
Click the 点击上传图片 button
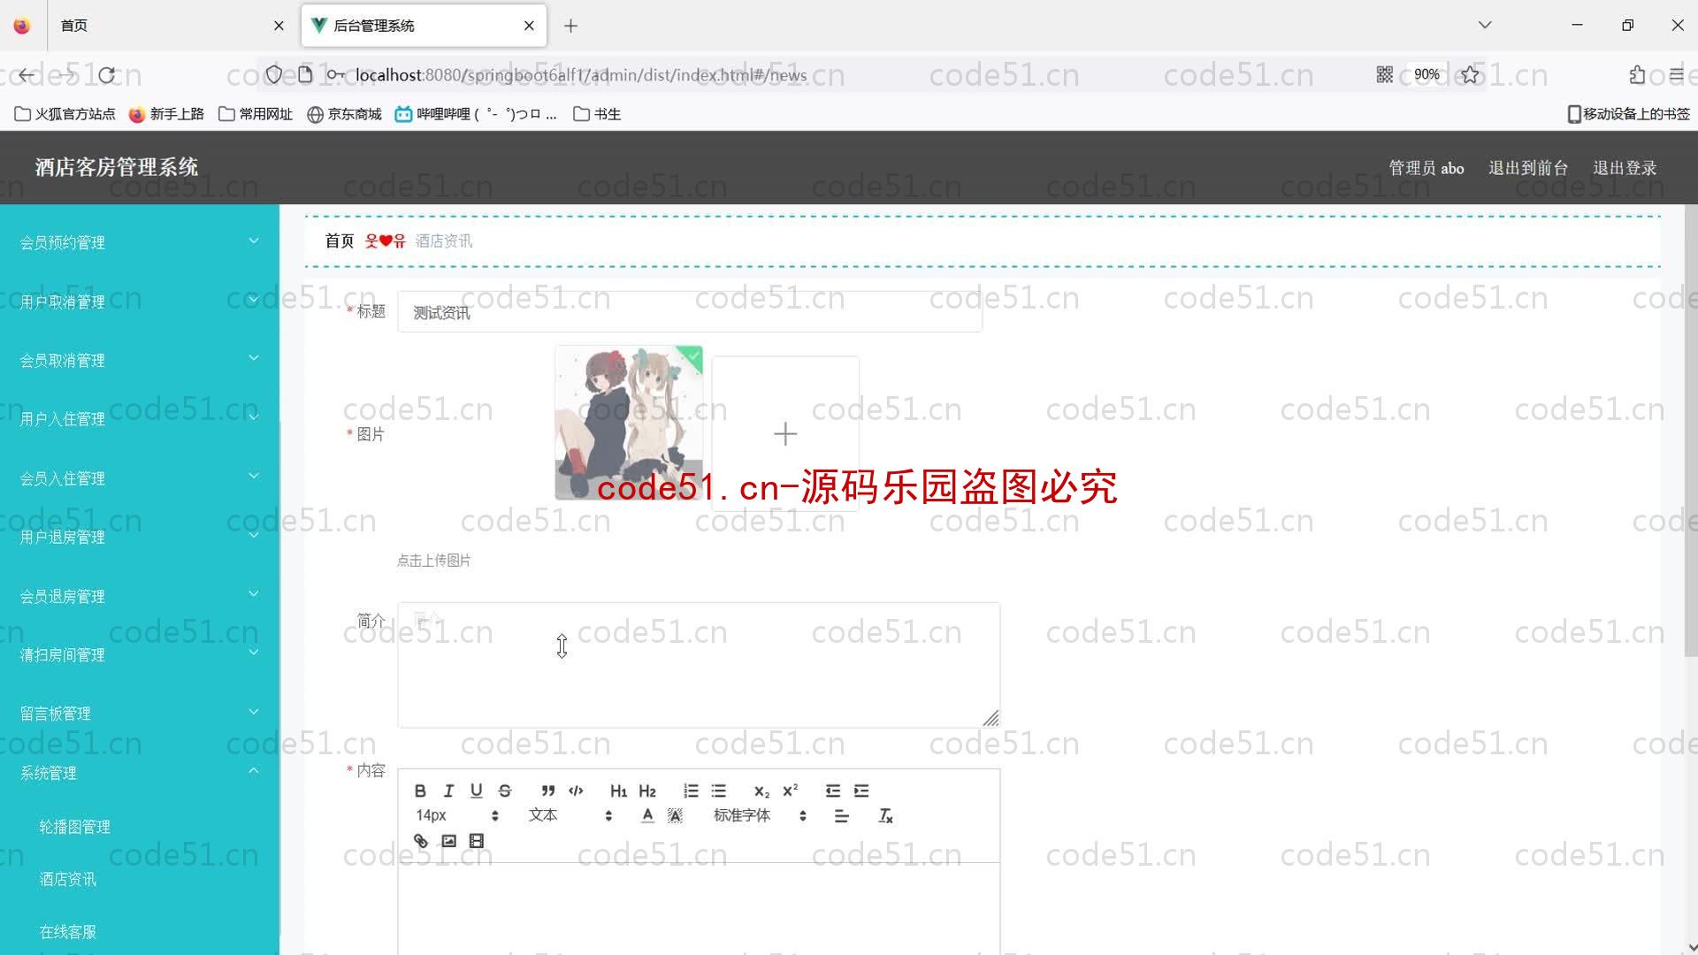pyautogui.click(x=434, y=561)
